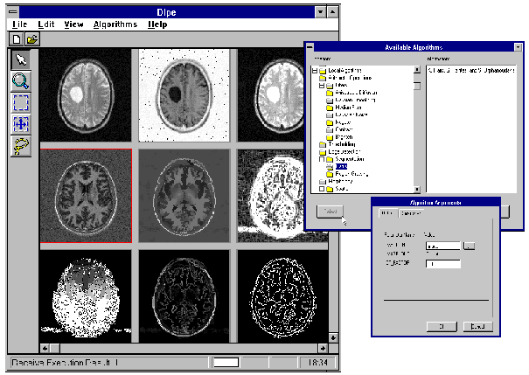The width and height of the screenshot is (529, 375).
Task: Click the white progress box in status bar
Action: [x=226, y=363]
